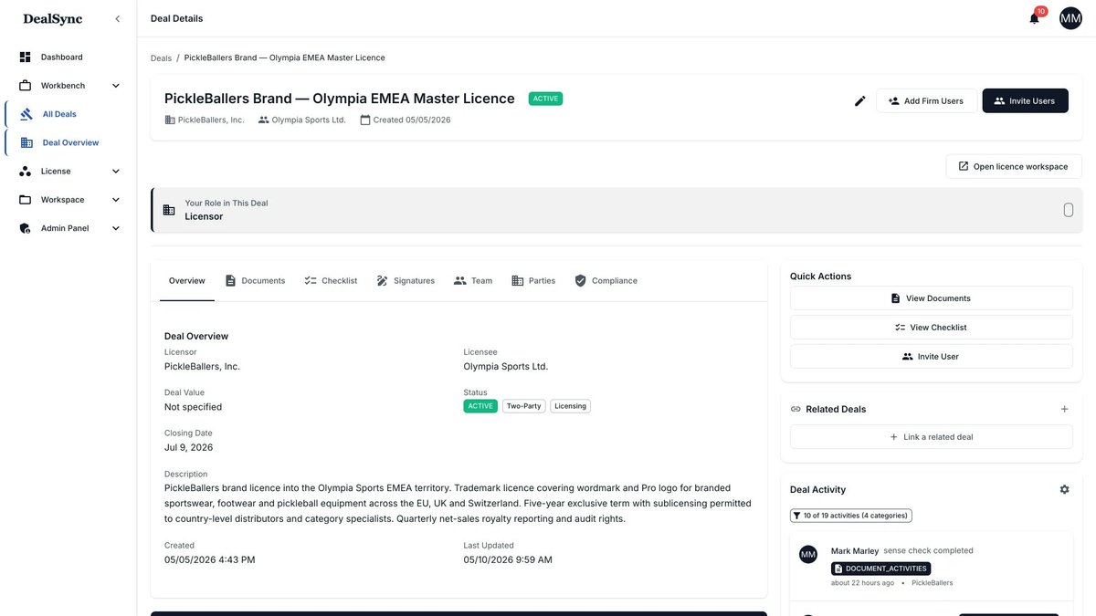Click the DealSync logo
Viewport: 1096px width, 616px height.
[53, 19]
